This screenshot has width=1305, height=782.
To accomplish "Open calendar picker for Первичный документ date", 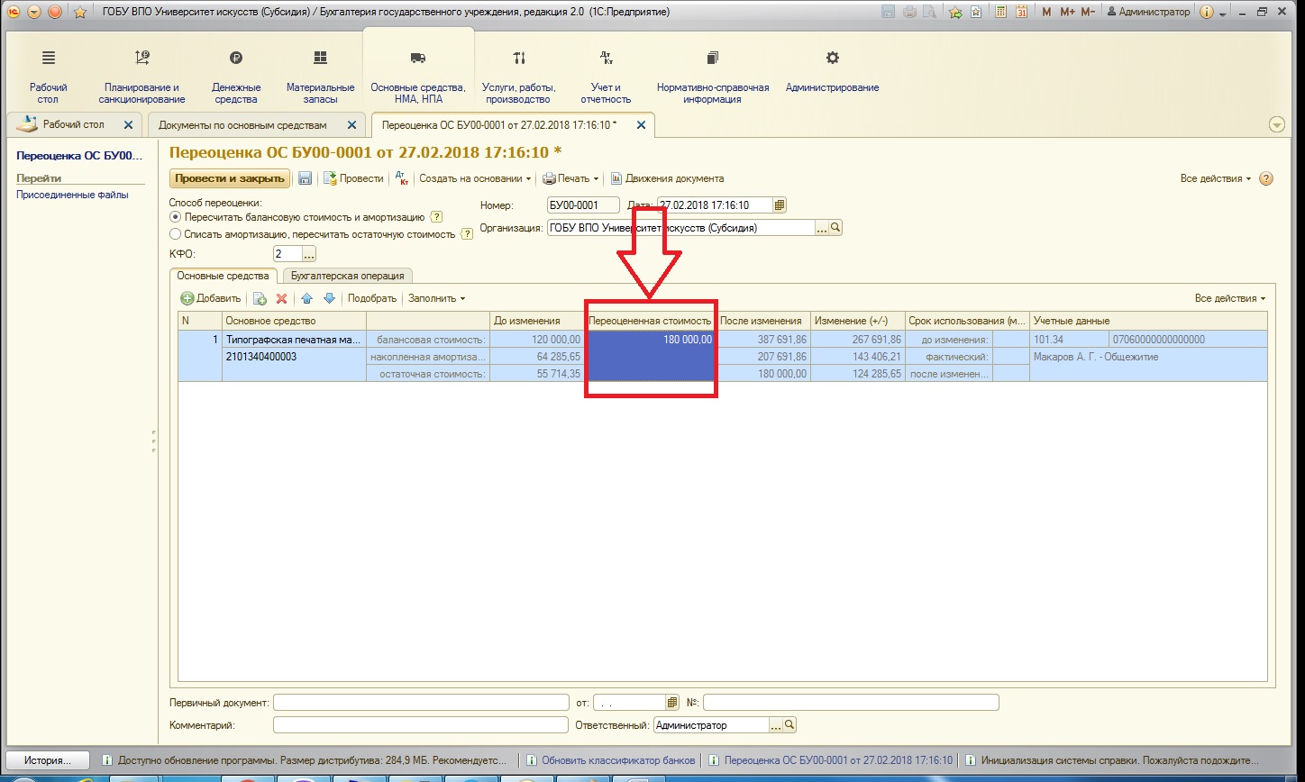I will pyautogui.click(x=672, y=702).
